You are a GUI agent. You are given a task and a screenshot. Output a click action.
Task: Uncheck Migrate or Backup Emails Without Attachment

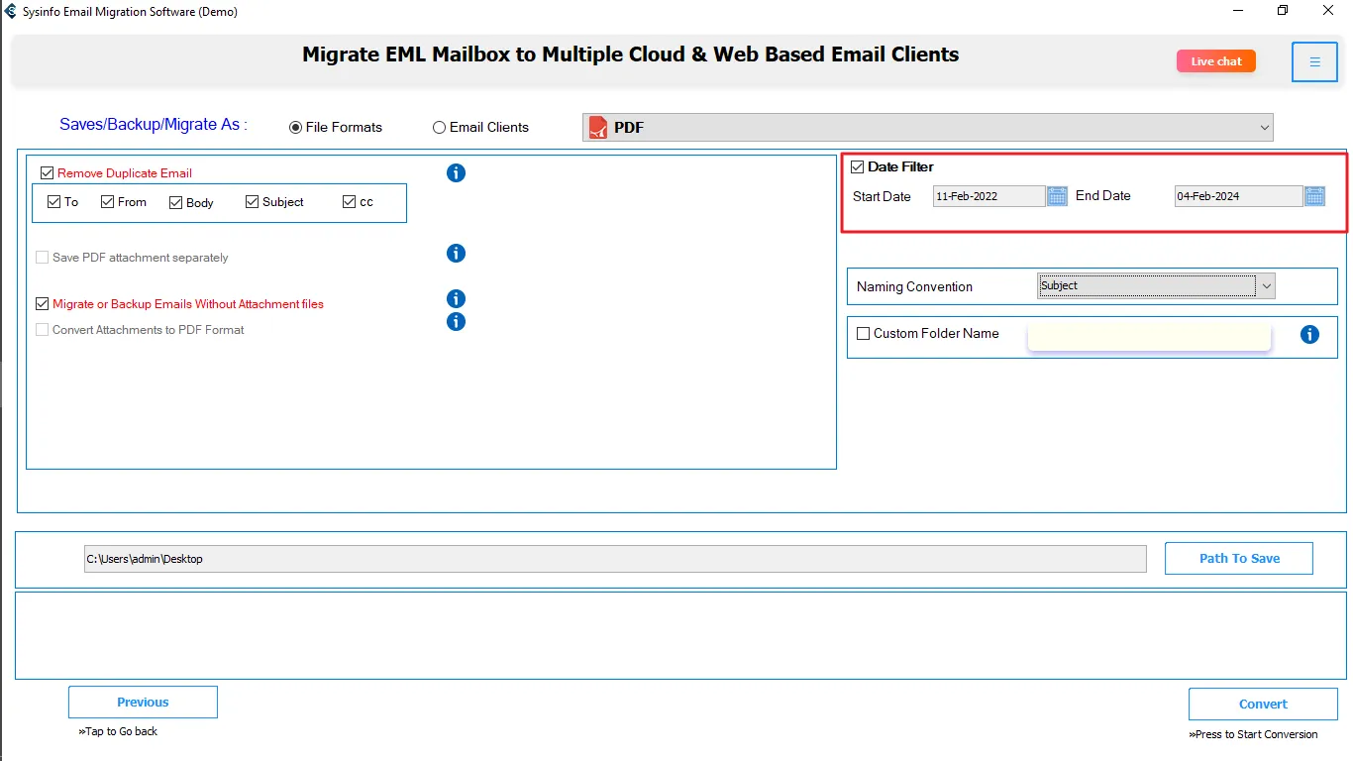[43, 304]
